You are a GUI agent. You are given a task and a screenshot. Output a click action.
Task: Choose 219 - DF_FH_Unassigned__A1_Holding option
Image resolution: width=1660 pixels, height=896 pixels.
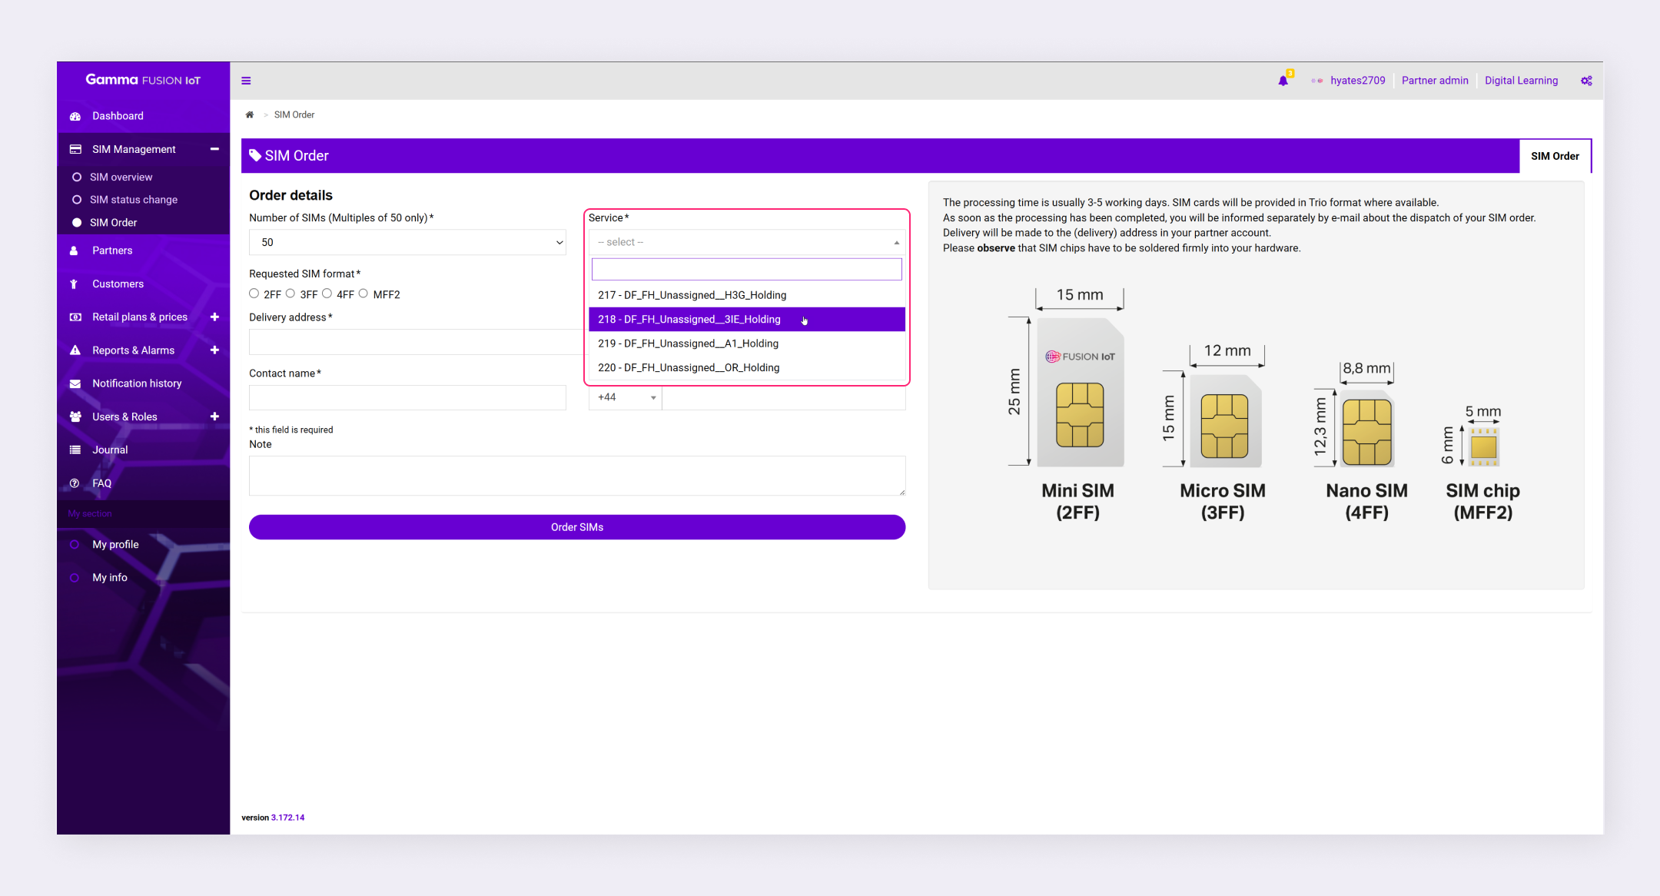(x=688, y=343)
